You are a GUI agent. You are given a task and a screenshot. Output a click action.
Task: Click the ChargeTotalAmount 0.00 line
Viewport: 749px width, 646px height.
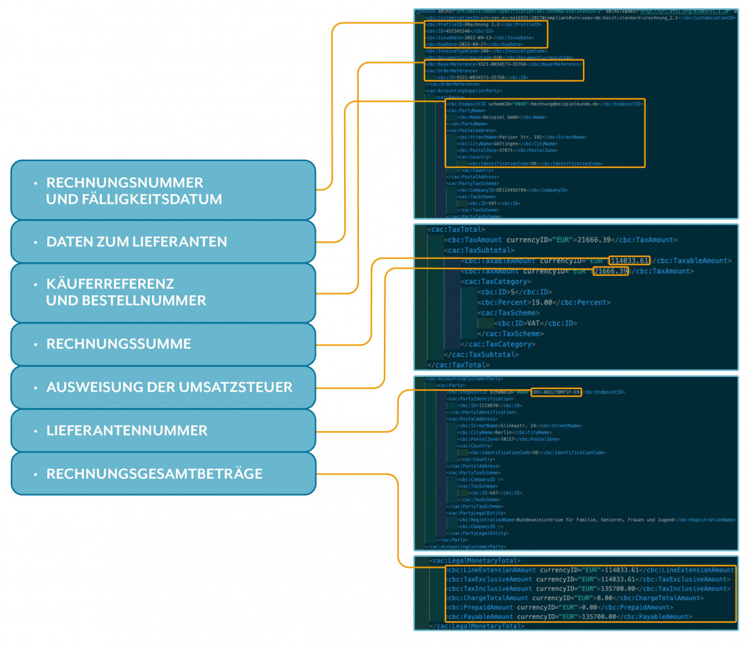pos(575,597)
